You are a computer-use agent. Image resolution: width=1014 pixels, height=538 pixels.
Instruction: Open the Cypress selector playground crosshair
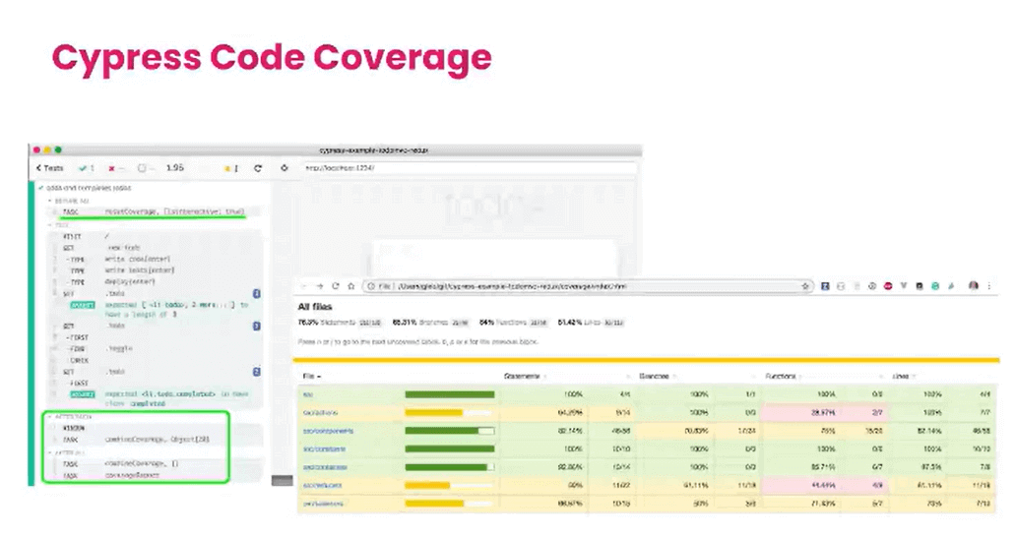coord(284,168)
